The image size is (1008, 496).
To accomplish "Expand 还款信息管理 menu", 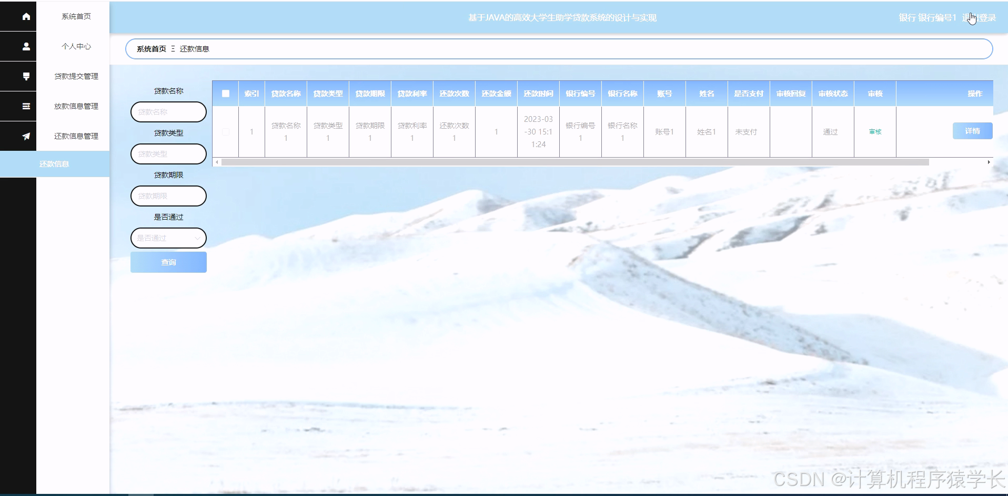I will pyautogui.click(x=76, y=136).
